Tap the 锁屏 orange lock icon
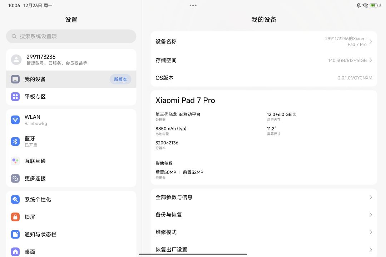Screen dimensions: 386x257 [x=15, y=217]
